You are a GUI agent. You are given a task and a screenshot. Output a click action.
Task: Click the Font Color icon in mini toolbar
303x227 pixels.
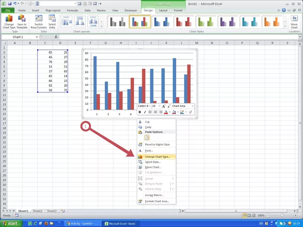point(166,112)
